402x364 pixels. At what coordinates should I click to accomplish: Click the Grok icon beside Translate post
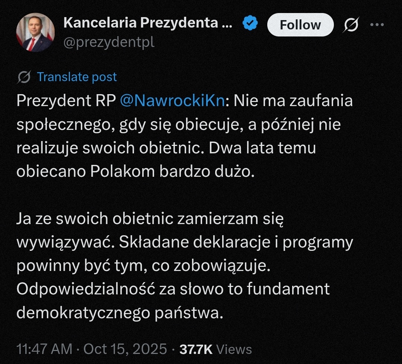[24, 77]
